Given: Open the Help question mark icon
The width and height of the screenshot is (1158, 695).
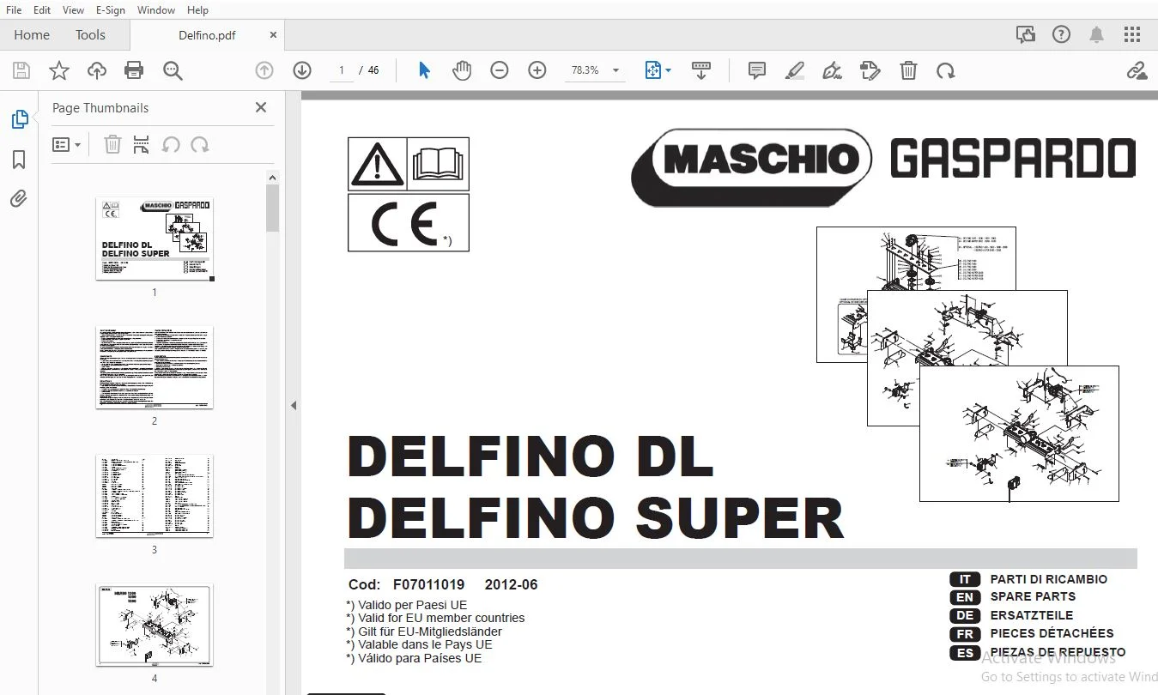Looking at the screenshot, I should [1062, 34].
